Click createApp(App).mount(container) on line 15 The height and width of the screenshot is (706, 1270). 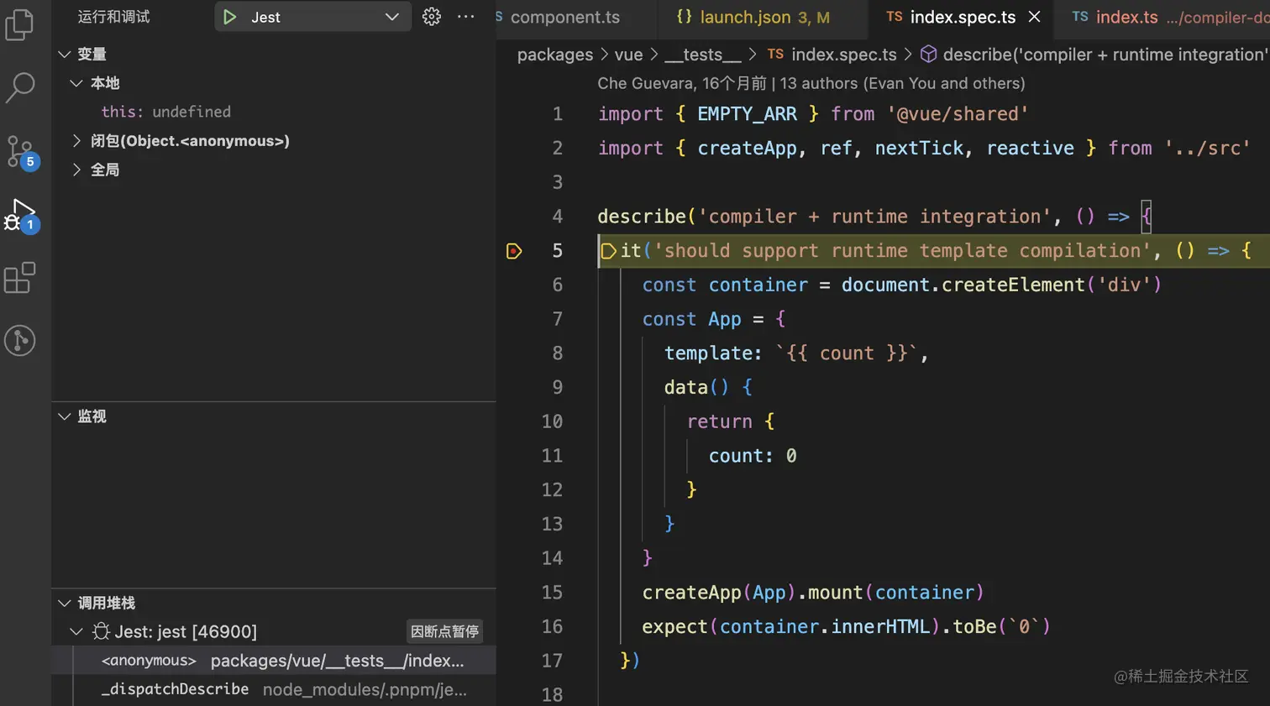(x=812, y=593)
